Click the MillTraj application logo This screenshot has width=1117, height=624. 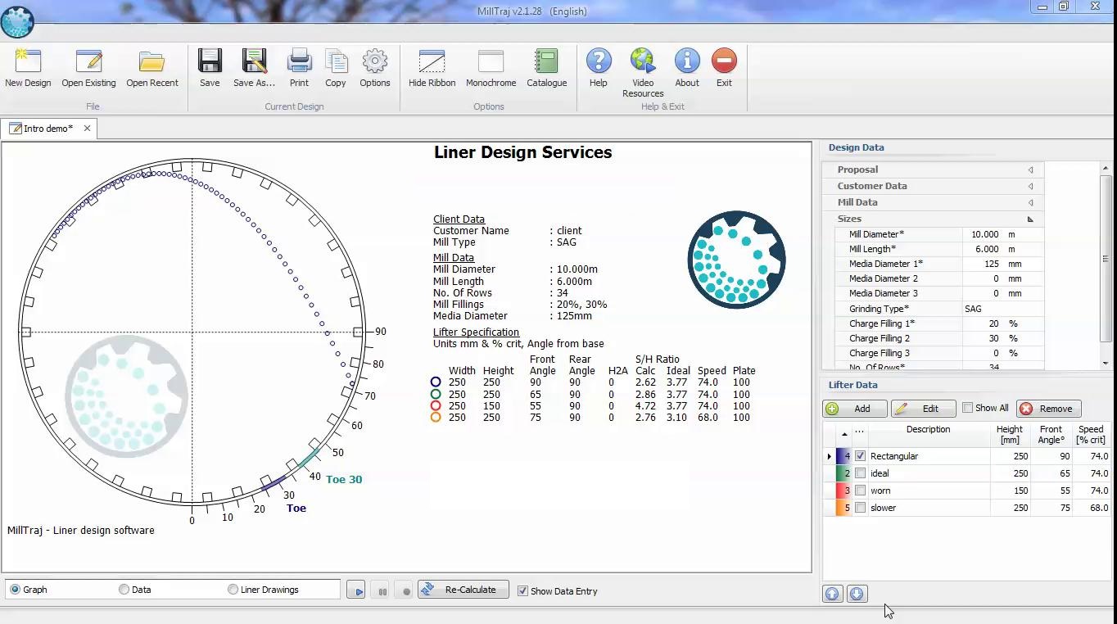[17, 20]
